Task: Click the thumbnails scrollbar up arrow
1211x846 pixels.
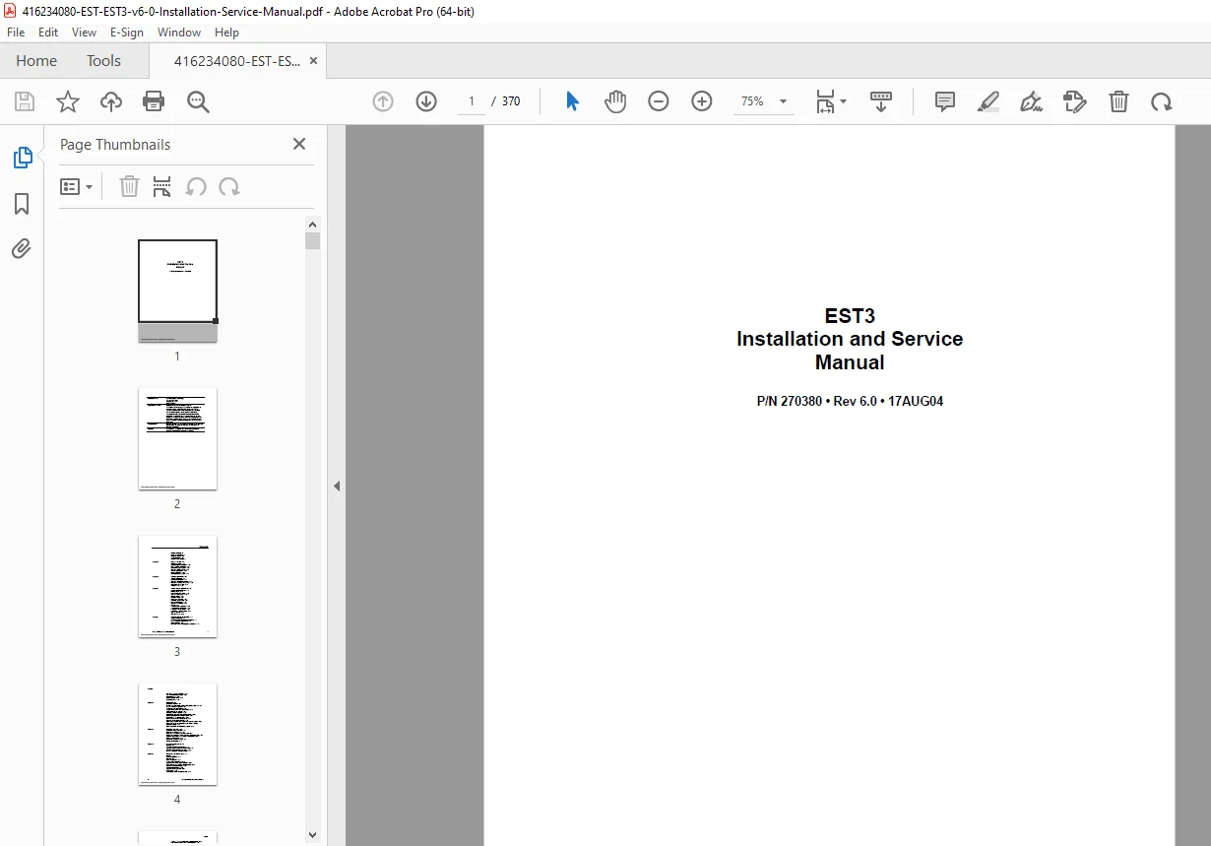Action: tap(313, 224)
